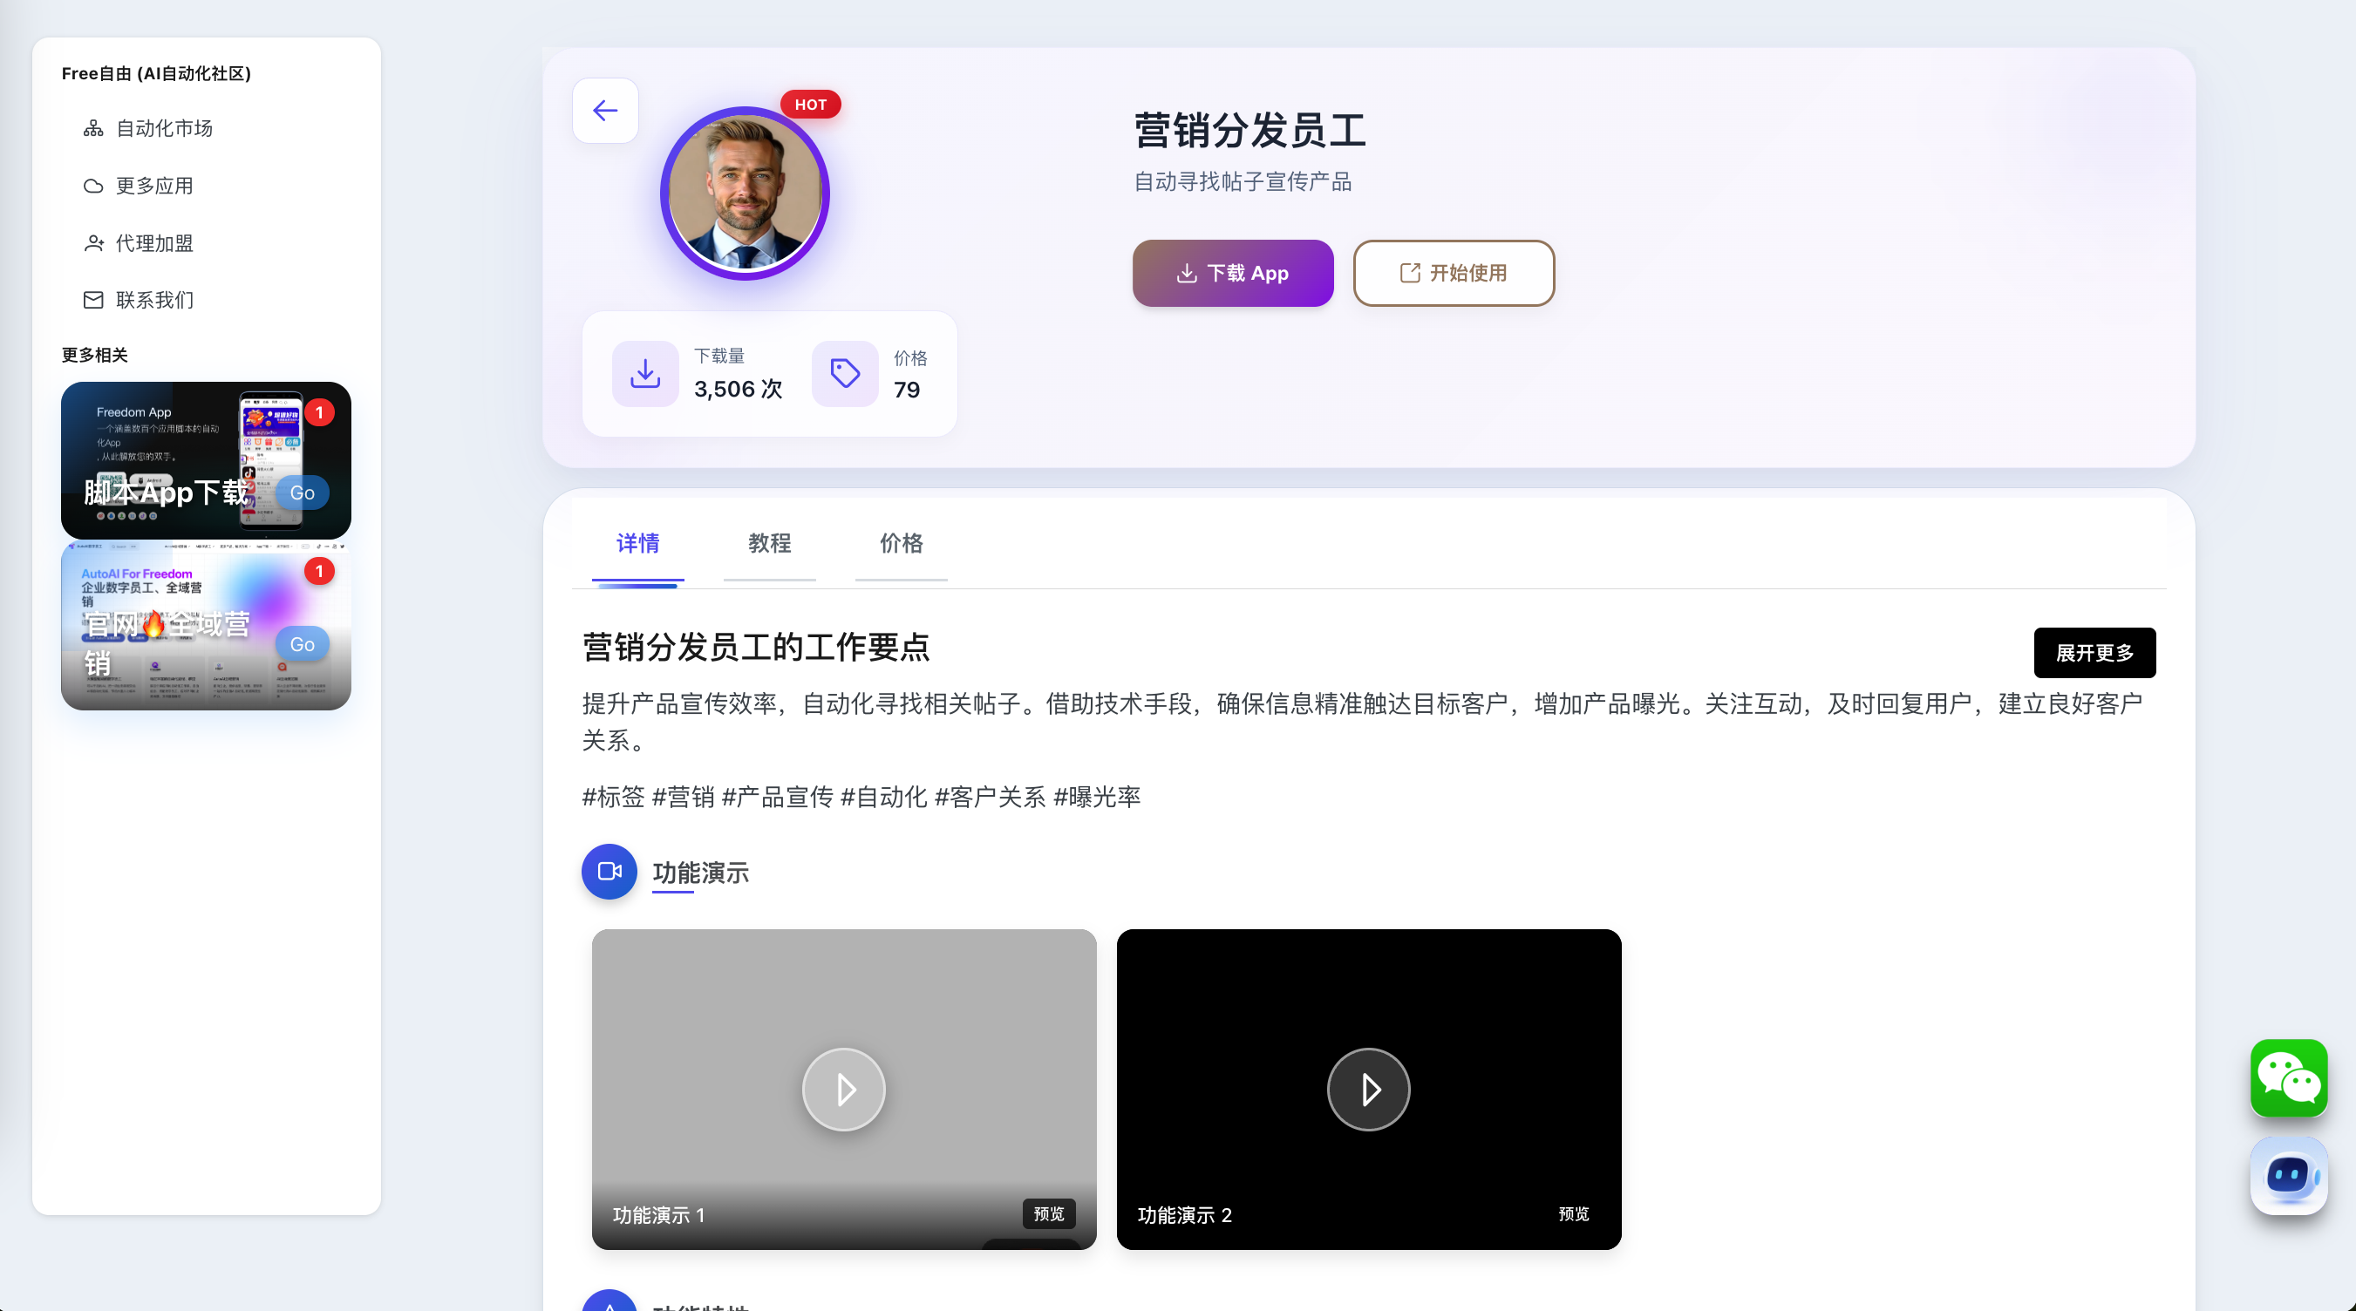The height and width of the screenshot is (1311, 2356).
Task: Open 更多应用 cloud menu item
Action: pyautogui.click(x=153, y=186)
